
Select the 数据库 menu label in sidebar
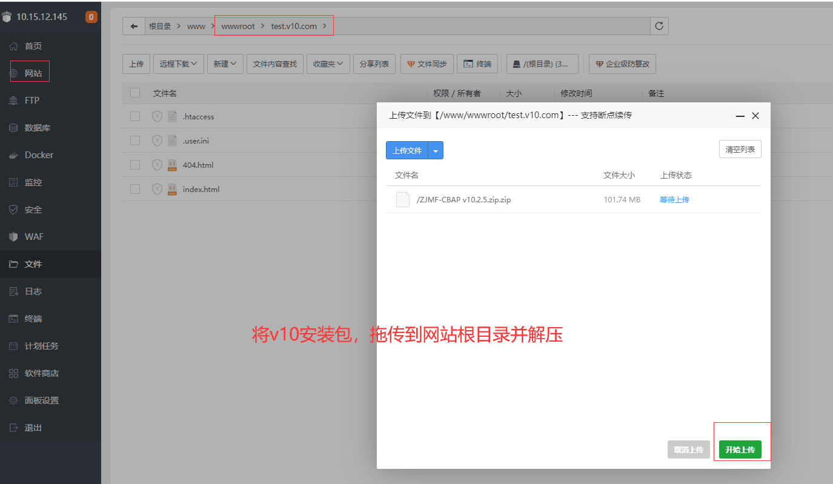coord(38,128)
